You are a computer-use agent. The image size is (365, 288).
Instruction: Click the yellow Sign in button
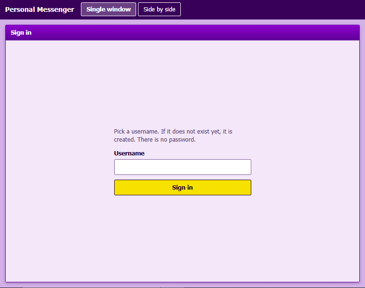(x=183, y=187)
